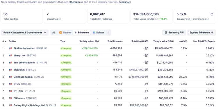218x109 pixels.
Task: Open The Ether Machine cost link icon
Action: (146, 62)
